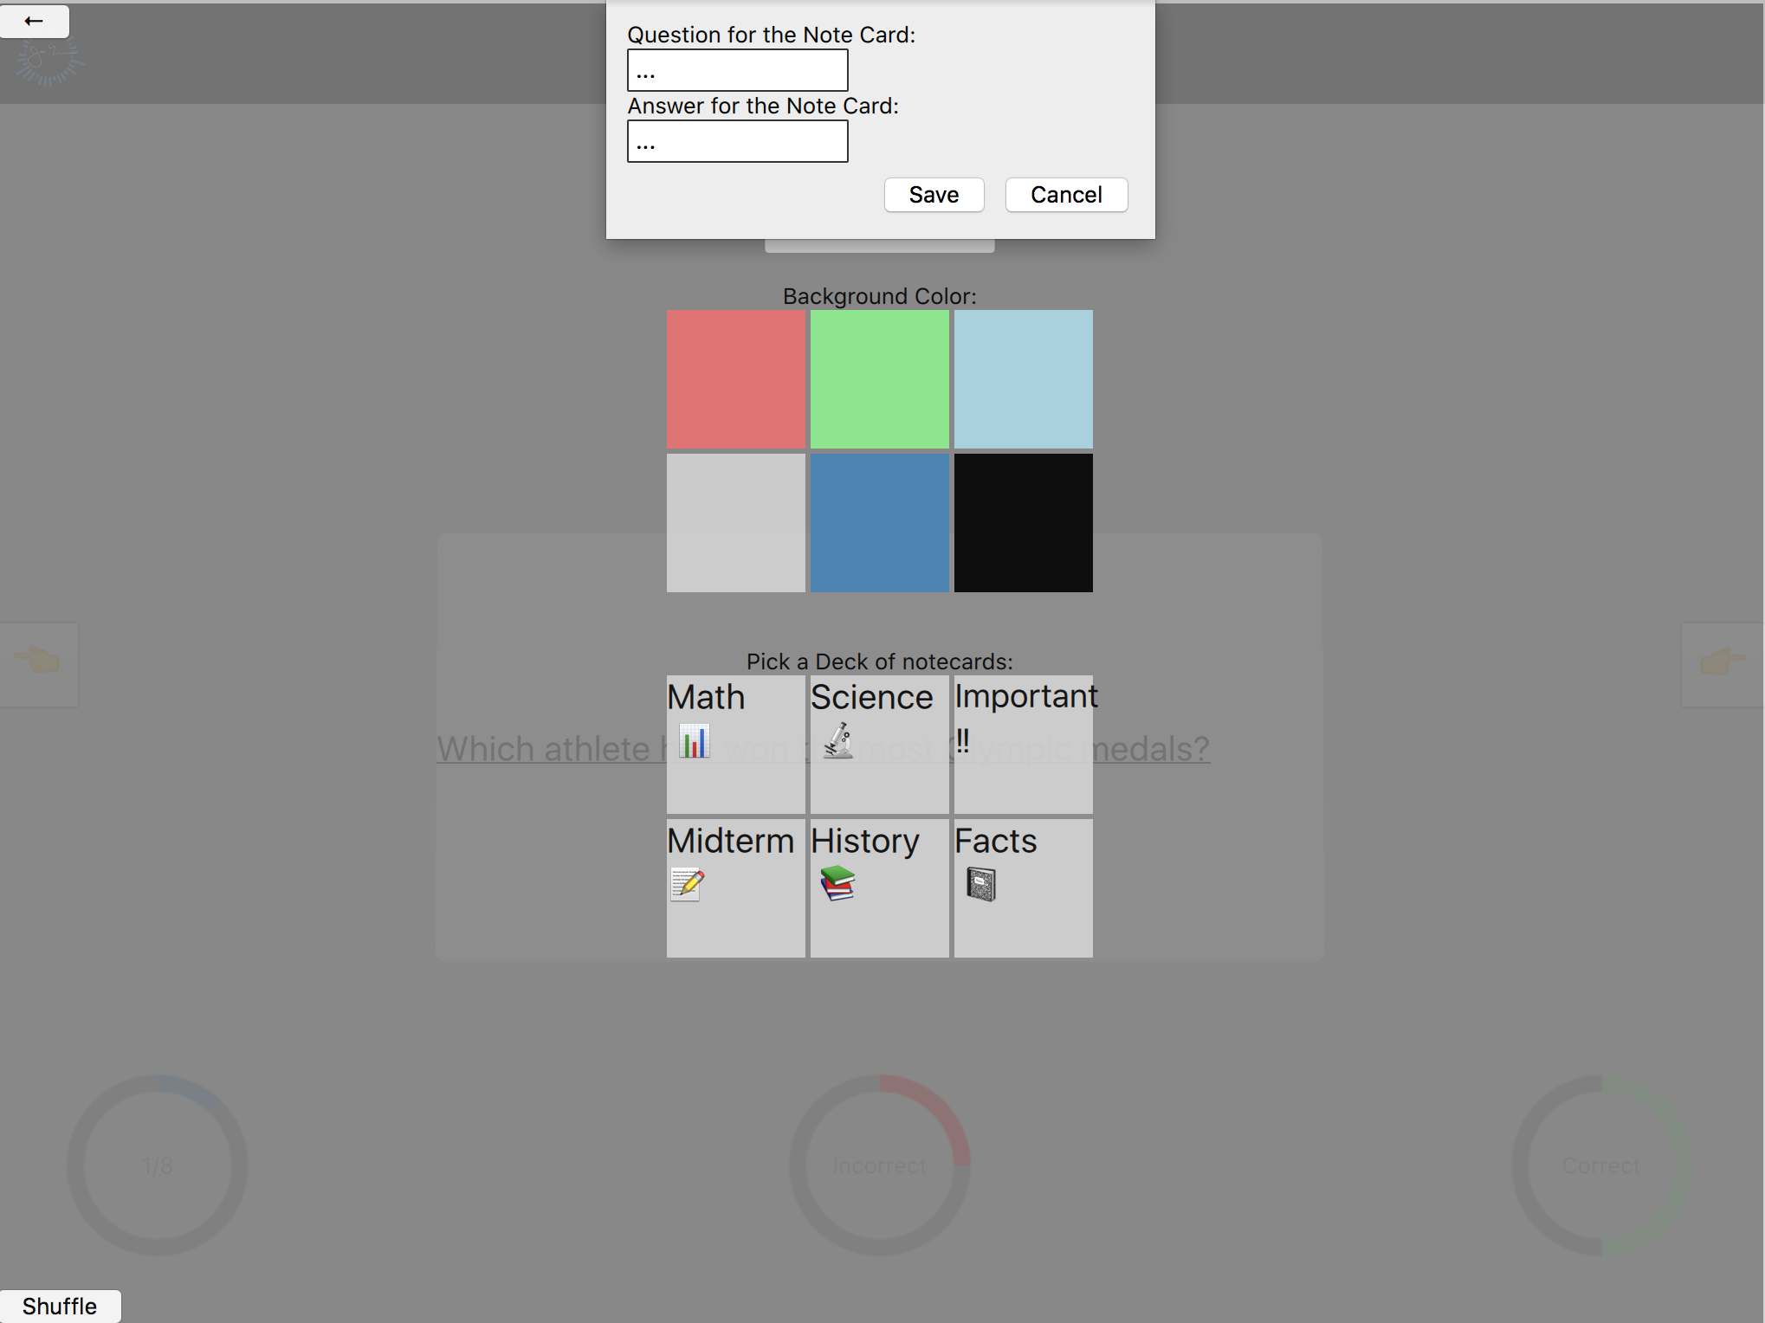Choose the light green background color
Image resolution: width=1765 pixels, height=1323 pixels.
click(x=879, y=379)
